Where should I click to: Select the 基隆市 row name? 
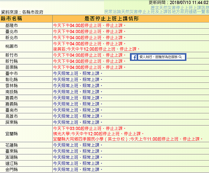11,25
